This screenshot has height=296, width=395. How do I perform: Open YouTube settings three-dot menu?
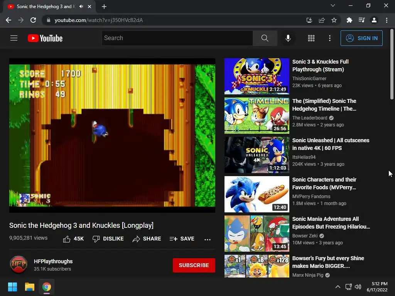point(329,38)
